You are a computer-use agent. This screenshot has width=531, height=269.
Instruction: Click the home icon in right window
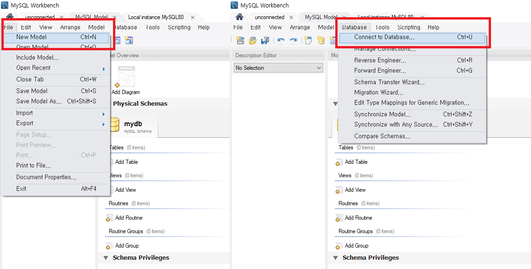pyautogui.click(x=239, y=17)
